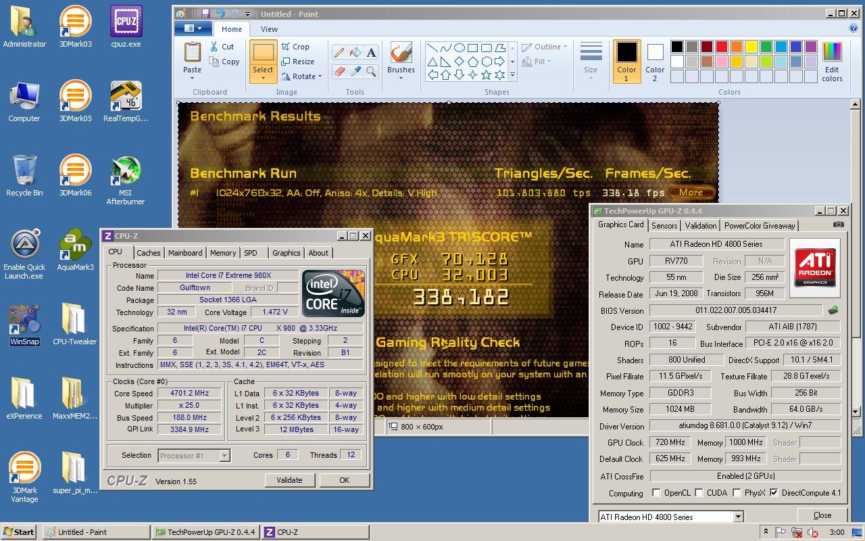Pick the Eraser tool in Paint
Image resolution: width=865 pixels, height=541 pixels.
(339, 71)
